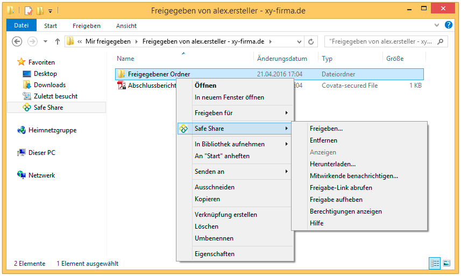
Task: Click the search magnifier icon
Action: [x=440, y=41]
